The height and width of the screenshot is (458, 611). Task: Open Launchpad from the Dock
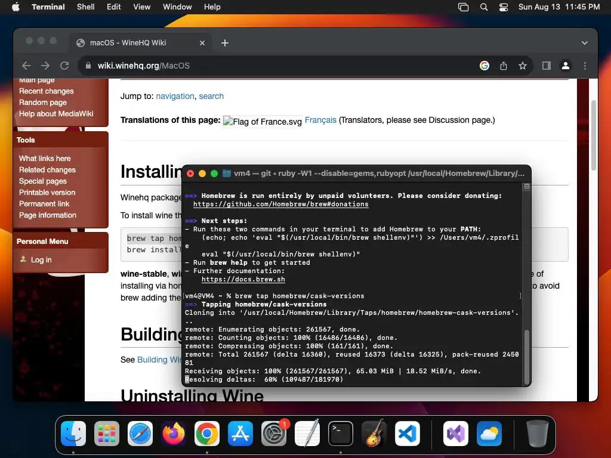pos(106,434)
